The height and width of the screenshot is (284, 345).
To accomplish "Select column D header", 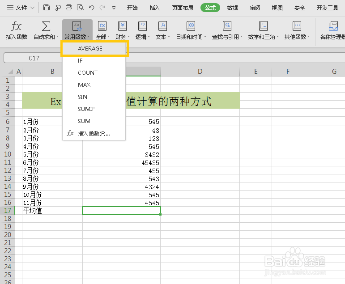I will click(x=200, y=72).
